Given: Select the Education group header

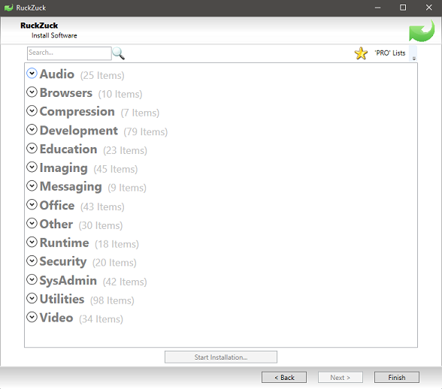Looking at the screenshot, I should point(68,149).
